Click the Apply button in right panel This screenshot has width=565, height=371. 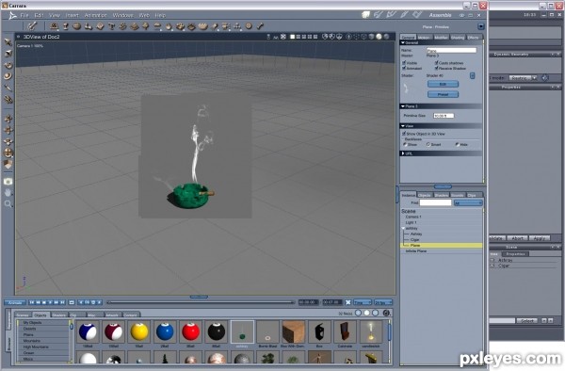pyautogui.click(x=539, y=238)
